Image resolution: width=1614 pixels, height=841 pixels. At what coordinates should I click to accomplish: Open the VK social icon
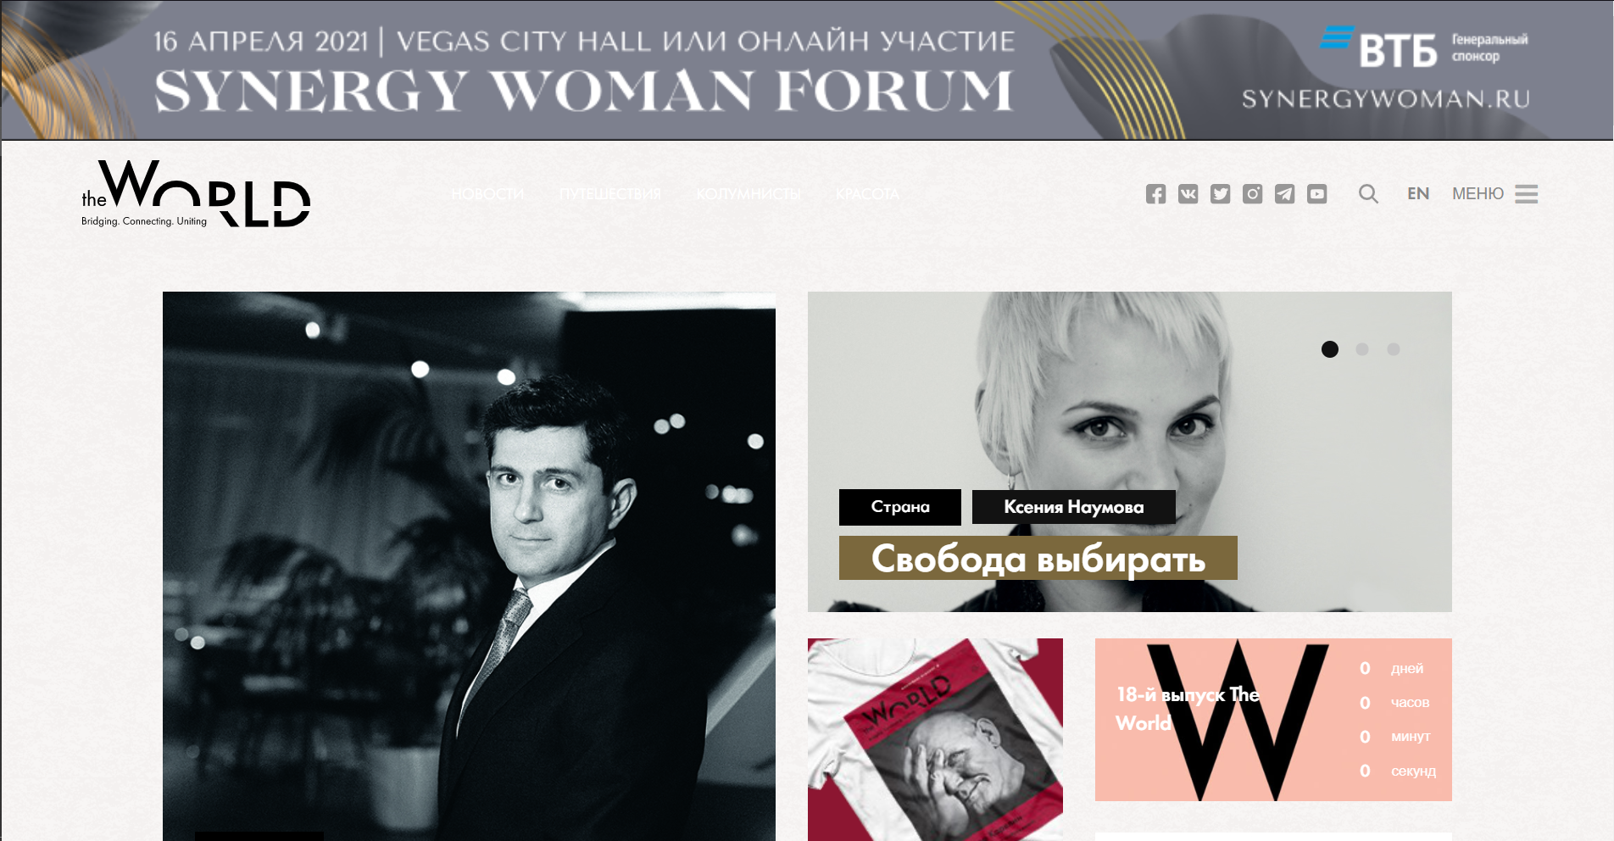click(x=1188, y=194)
